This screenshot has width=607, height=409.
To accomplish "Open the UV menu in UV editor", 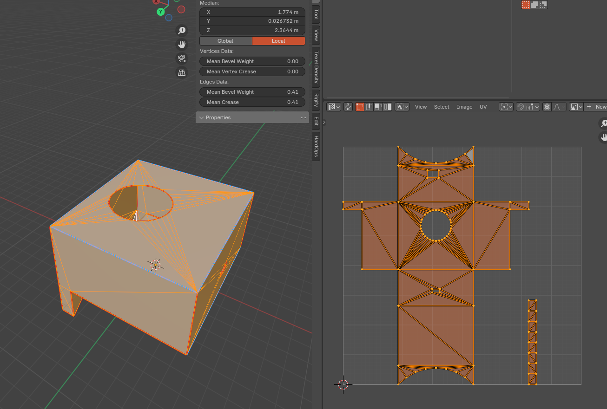I will pyautogui.click(x=483, y=107).
